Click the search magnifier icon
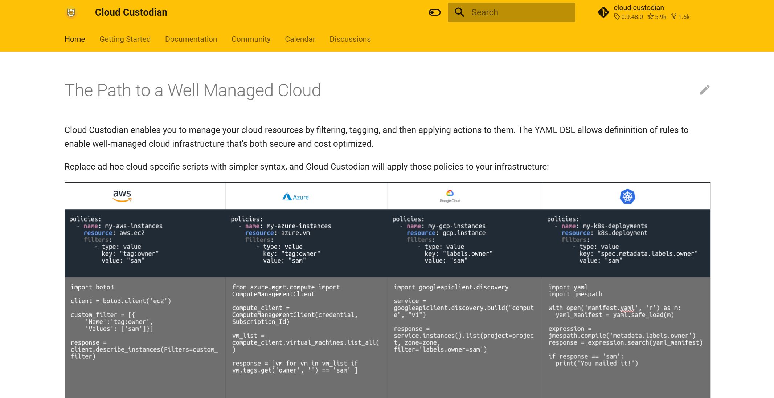Image resolution: width=774 pixels, height=398 pixels. (459, 12)
